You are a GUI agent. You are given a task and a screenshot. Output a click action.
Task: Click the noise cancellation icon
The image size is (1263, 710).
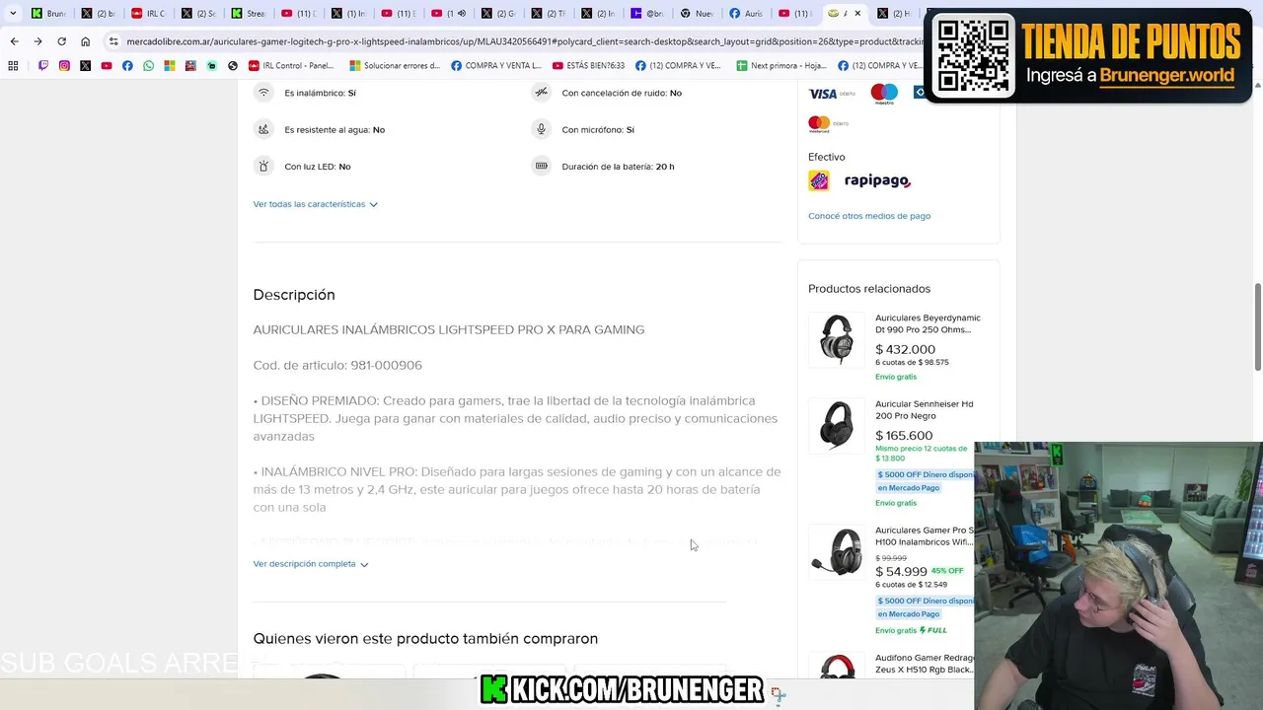(x=541, y=93)
